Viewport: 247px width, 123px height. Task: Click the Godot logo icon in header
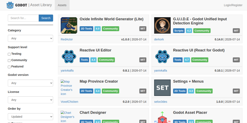coord(10,5)
